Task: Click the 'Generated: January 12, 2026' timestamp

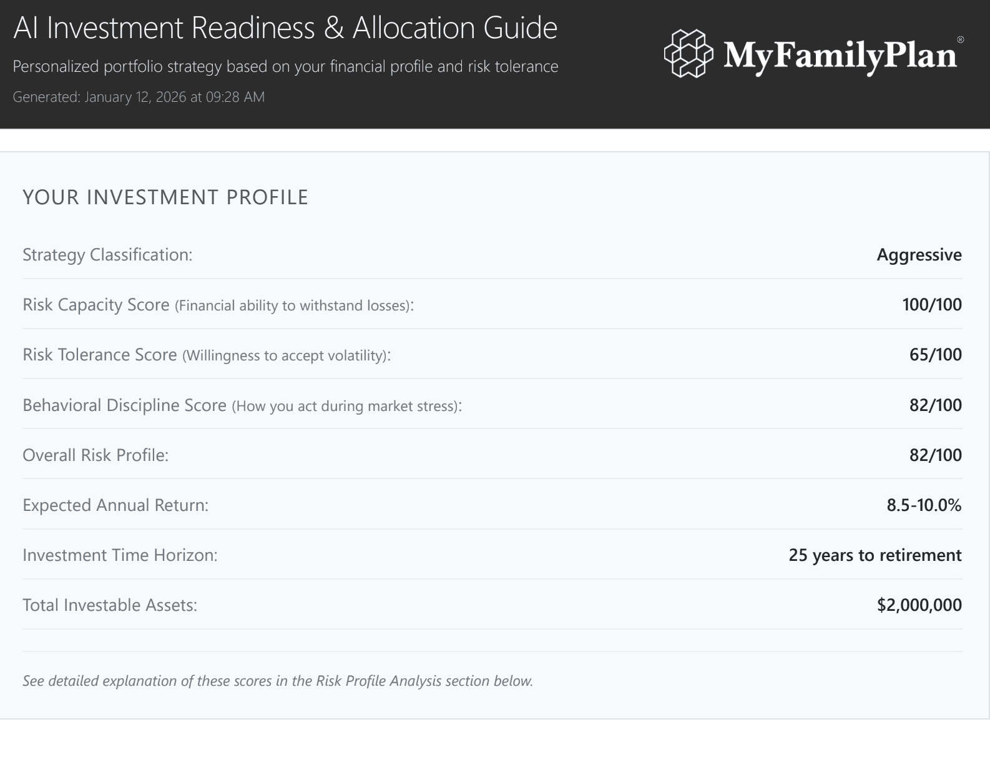Action: (139, 97)
